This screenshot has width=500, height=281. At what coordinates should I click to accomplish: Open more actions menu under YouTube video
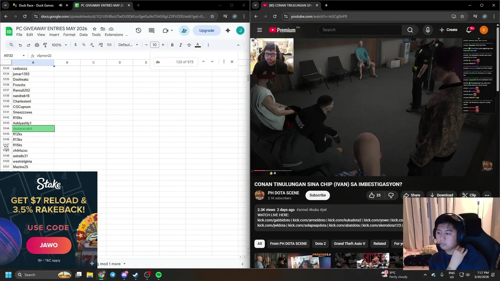pos(487,195)
